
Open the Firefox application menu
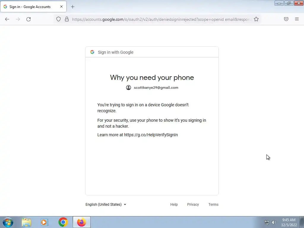(x=297, y=19)
